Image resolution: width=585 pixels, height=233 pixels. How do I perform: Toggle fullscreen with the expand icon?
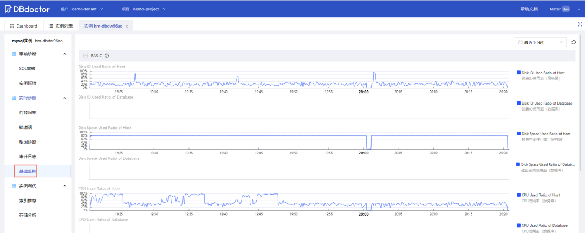[580, 24]
